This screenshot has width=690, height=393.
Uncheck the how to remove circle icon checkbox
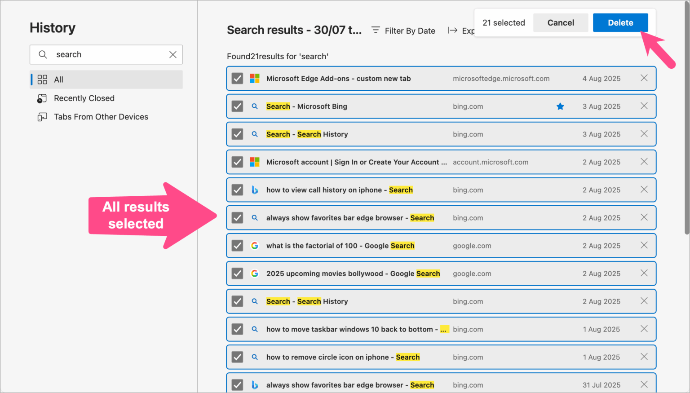click(237, 357)
